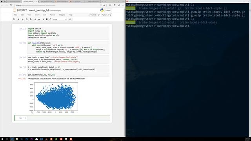This screenshot has width=251, height=141.
Task: Open the Widgets menu in Jupyter
Action: [62, 15]
